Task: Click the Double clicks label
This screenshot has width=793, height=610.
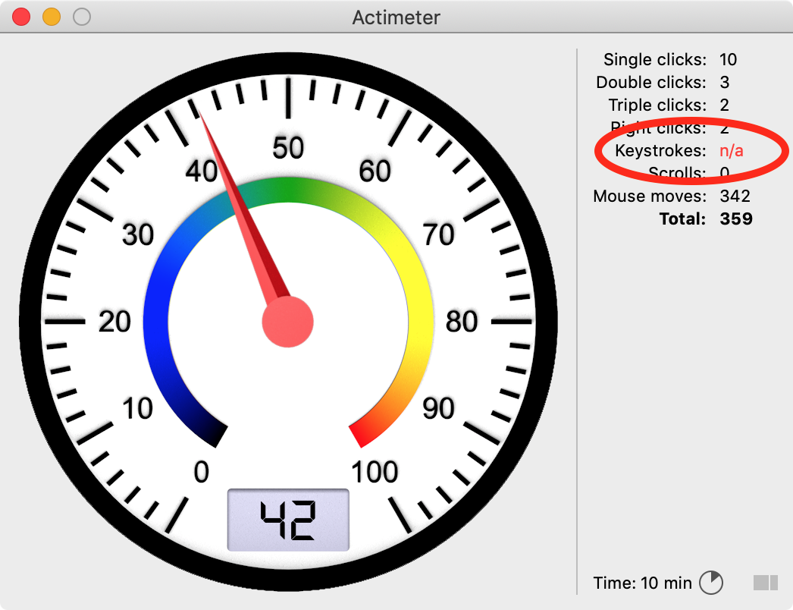Action: pyautogui.click(x=650, y=82)
